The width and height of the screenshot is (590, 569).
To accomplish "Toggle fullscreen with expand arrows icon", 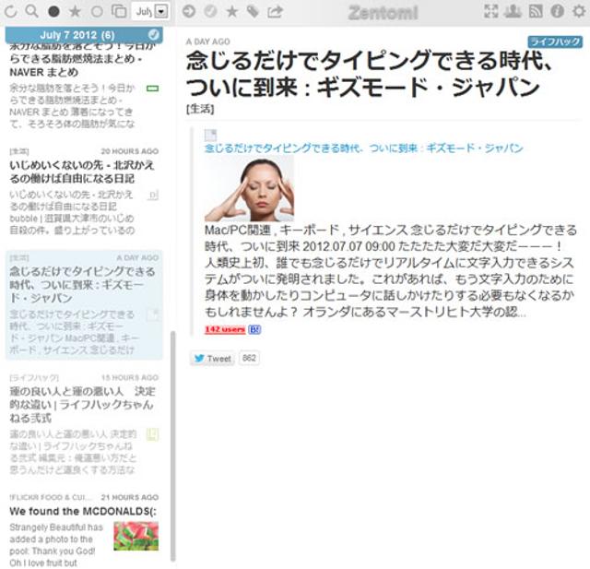I will [491, 11].
